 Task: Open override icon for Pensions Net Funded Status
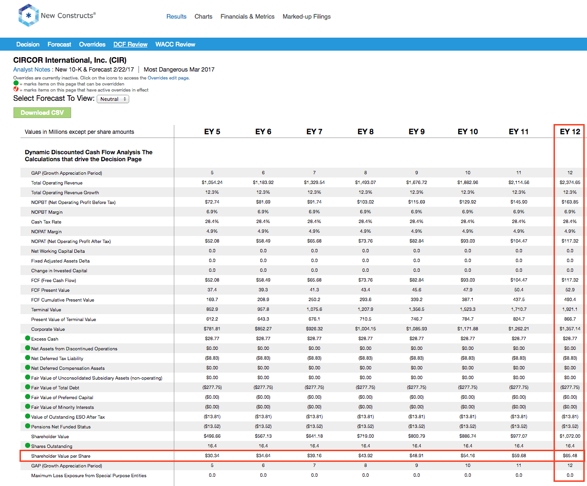point(28,426)
